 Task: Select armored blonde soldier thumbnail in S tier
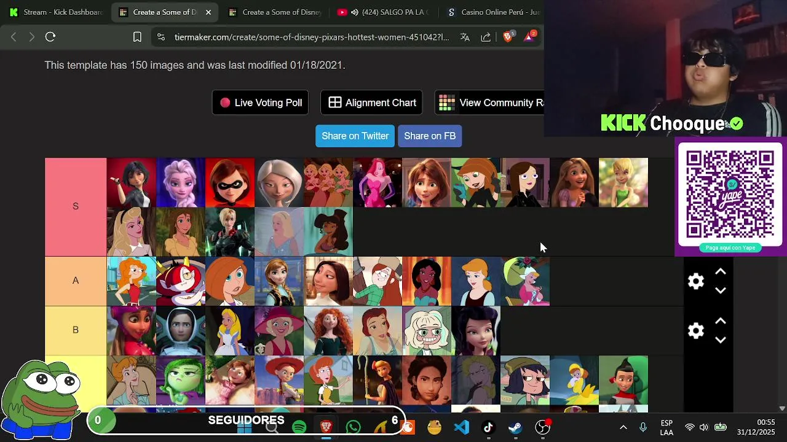click(x=230, y=231)
